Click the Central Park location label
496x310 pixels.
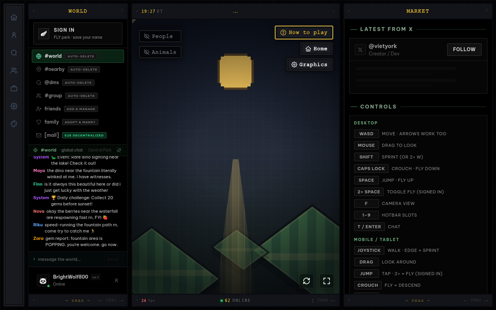100,150
